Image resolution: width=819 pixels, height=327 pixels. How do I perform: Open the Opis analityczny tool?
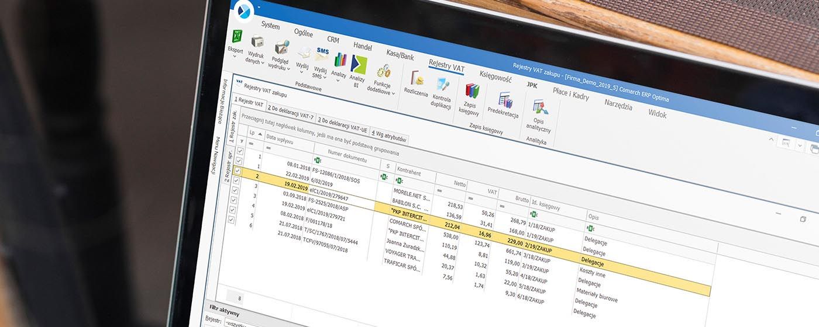click(x=539, y=108)
